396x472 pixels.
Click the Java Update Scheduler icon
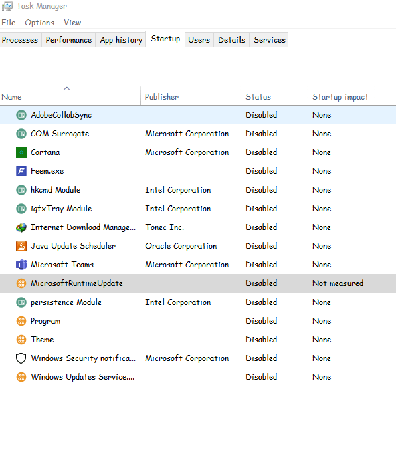(x=21, y=246)
